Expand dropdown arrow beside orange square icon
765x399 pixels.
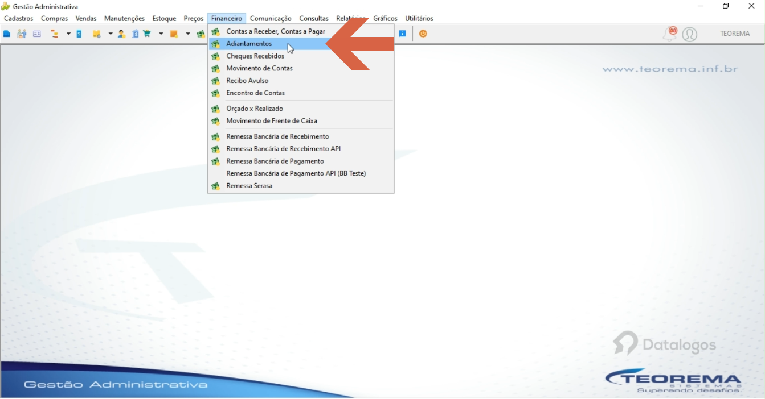point(188,34)
